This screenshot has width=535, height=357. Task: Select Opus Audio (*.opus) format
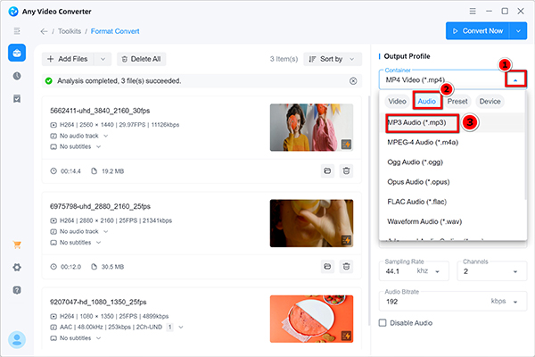[x=452, y=182]
